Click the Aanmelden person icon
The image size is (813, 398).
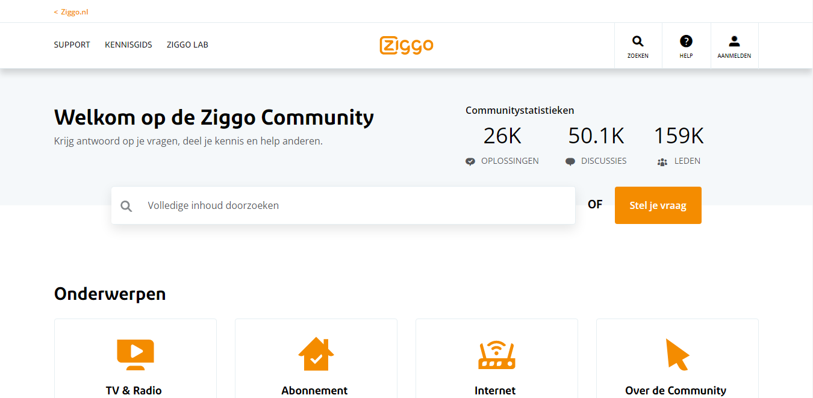734,42
